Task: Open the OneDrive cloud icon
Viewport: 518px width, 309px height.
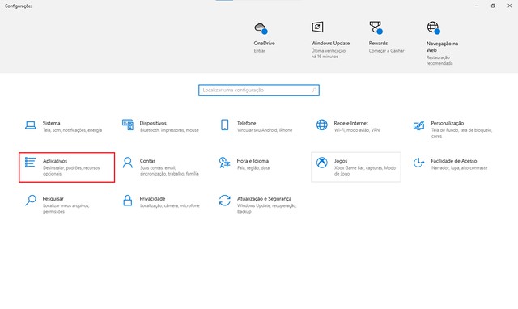Action: pyautogui.click(x=261, y=28)
